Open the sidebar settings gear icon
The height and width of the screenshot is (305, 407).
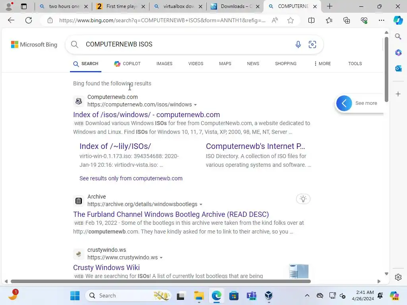point(398,277)
